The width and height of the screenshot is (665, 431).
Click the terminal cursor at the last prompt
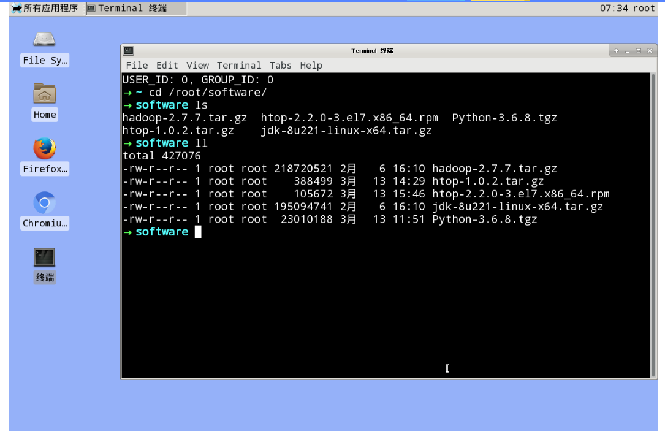pyautogui.click(x=198, y=232)
